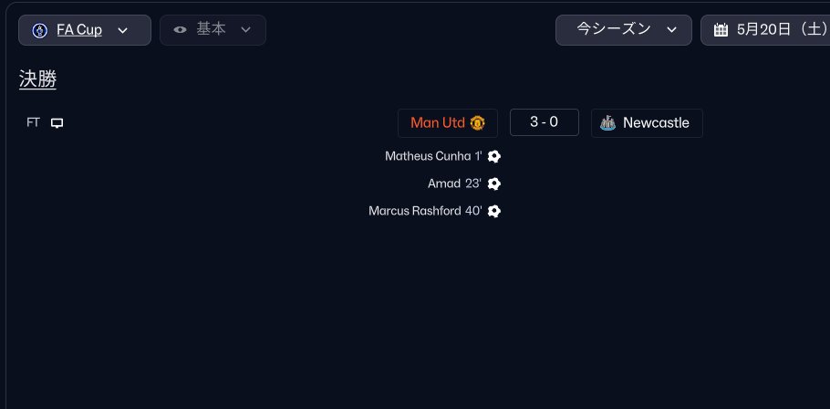Open the 基本 view dropdown
The image size is (830, 409).
pyautogui.click(x=213, y=30)
